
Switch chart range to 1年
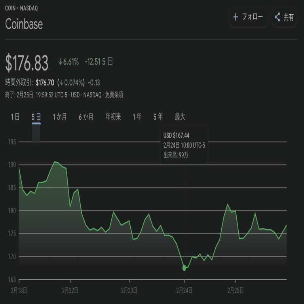(137, 117)
